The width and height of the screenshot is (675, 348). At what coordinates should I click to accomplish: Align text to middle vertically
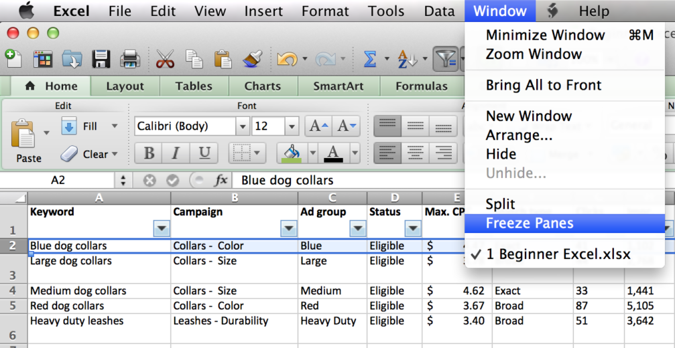(x=416, y=126)
